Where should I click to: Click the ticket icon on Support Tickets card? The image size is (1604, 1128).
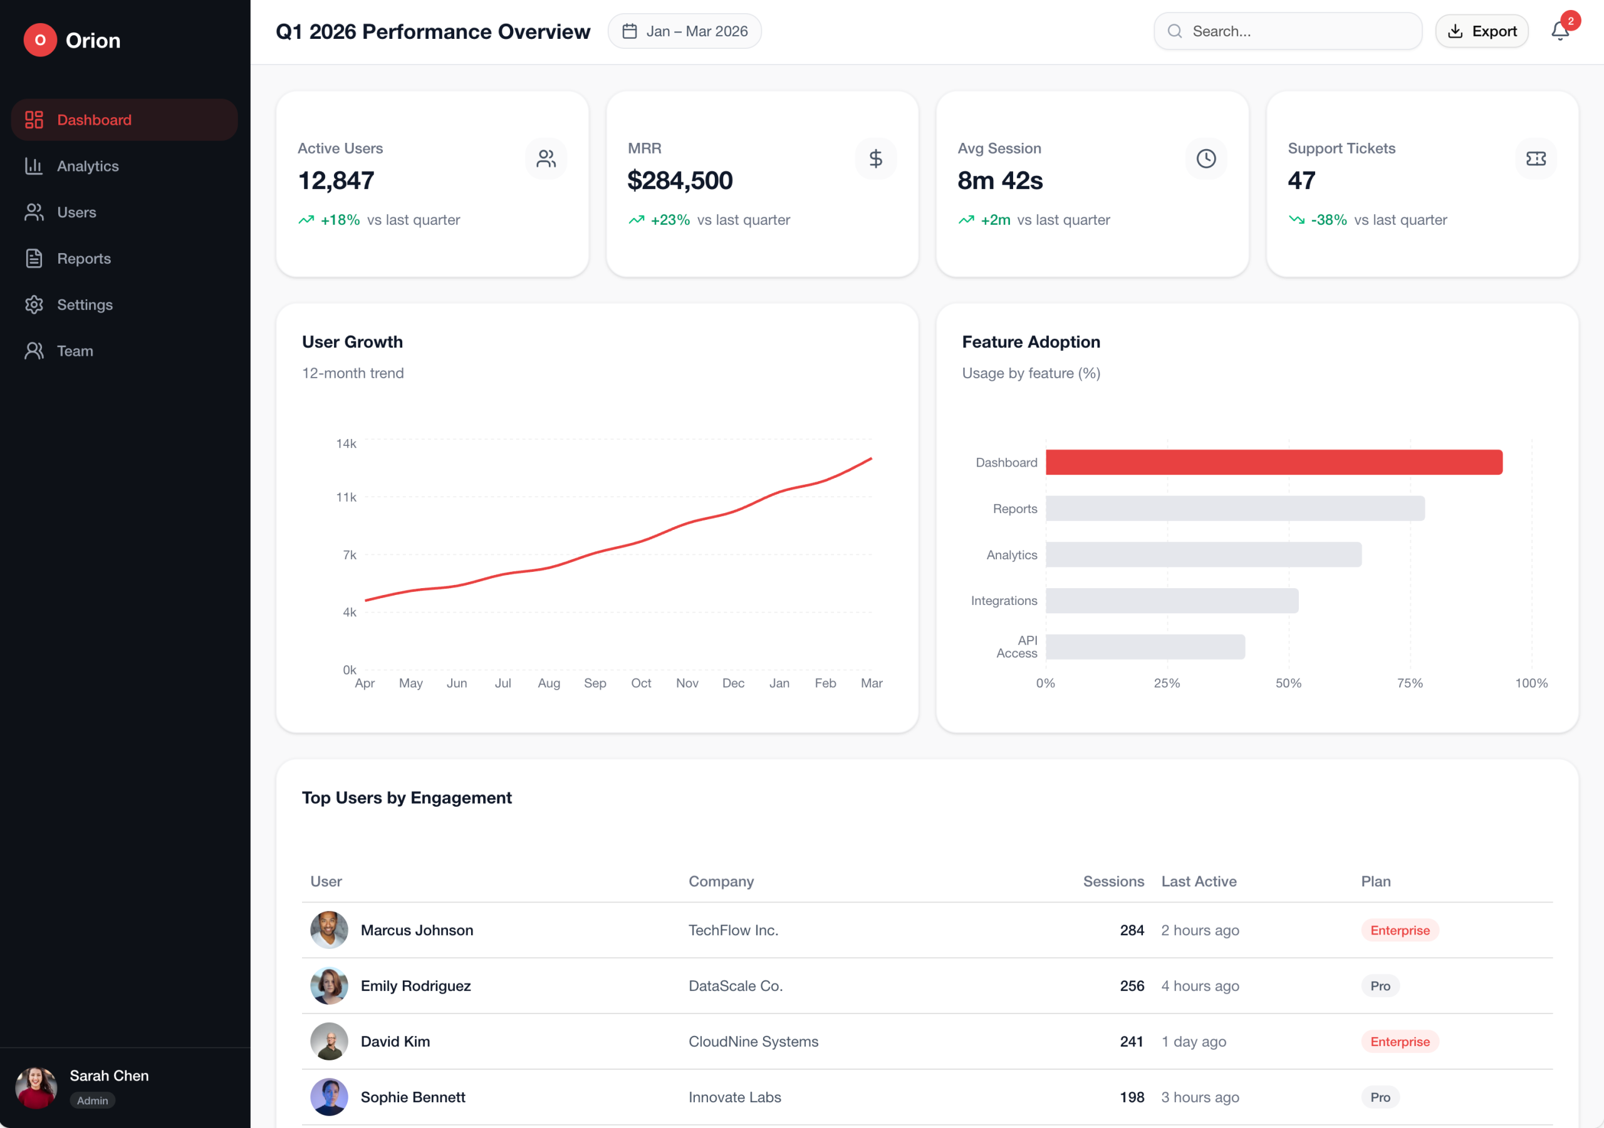click(x=1536, y=158)
